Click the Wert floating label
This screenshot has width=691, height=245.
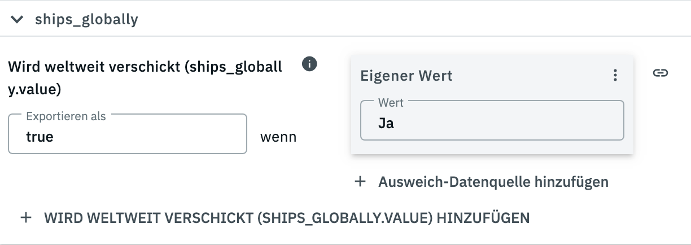pyautogui.click(x=391, y=103)
